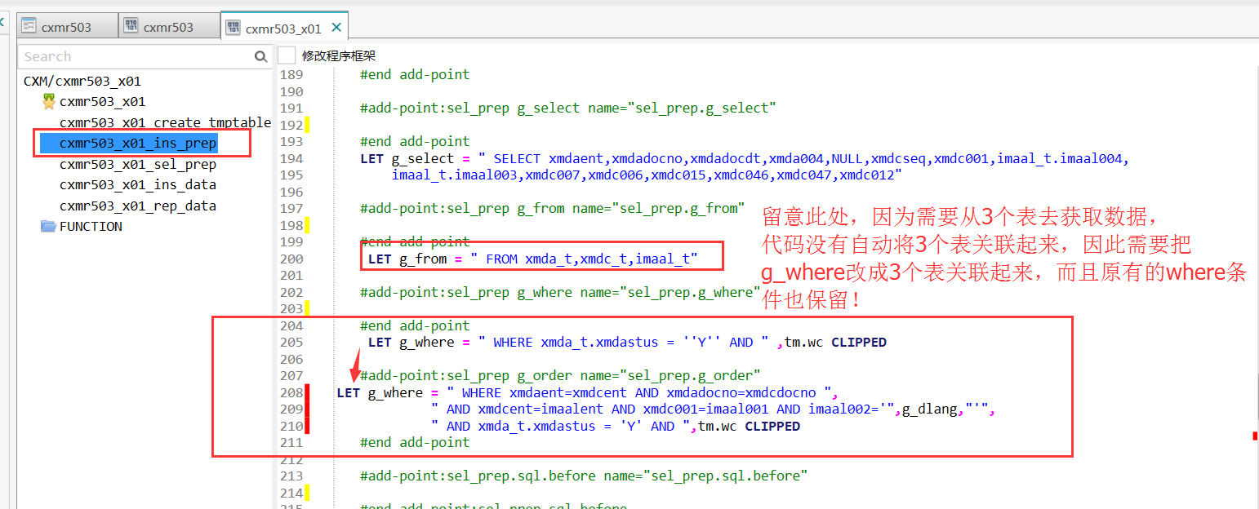Select cxmr503_x01_rep_data in tree
The height and width of the screenshot is (509, 1259).
tap(138, 206)
